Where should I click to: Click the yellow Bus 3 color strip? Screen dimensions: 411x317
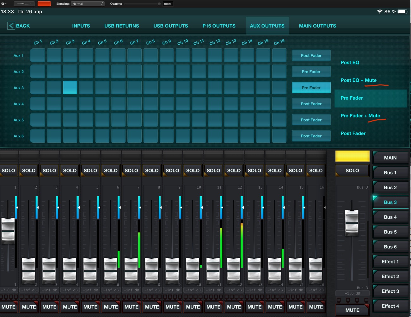352,156
